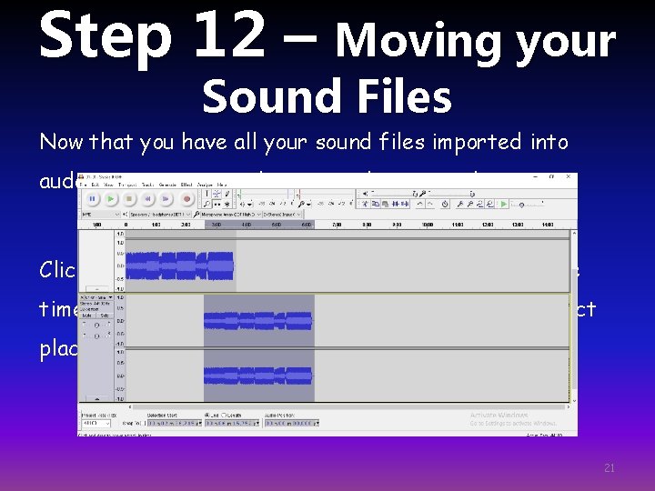Click the Pause transport button
Viewport: 655px width, 491px height.
[x=92, y=199]
